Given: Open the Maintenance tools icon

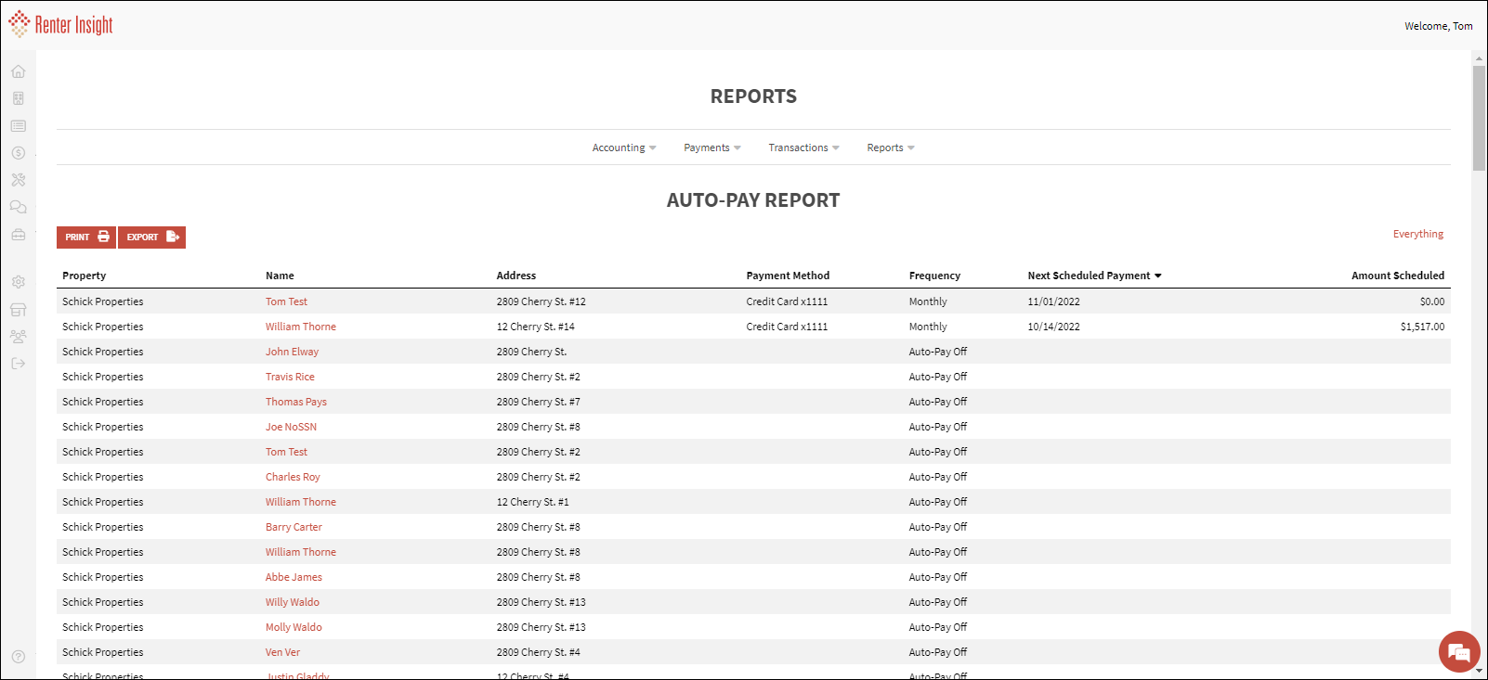Looking at the screenshot, I should point(18,180).
